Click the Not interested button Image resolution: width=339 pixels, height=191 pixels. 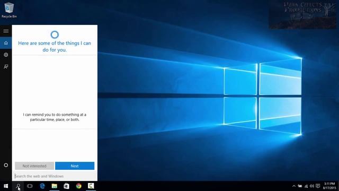[34, 166]
